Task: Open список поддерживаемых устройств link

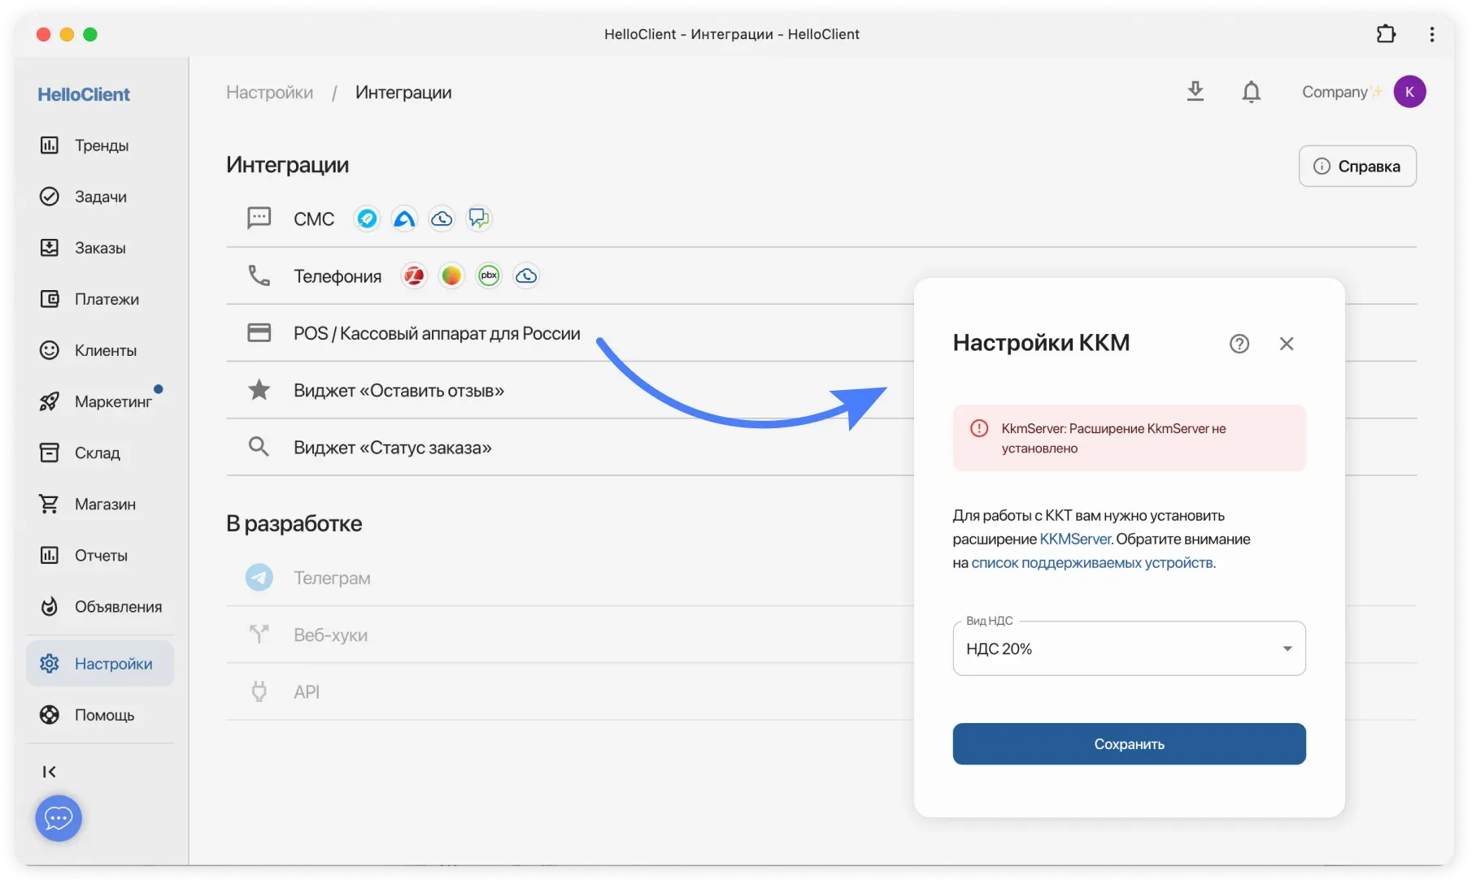Action: tap(1093, 562)
